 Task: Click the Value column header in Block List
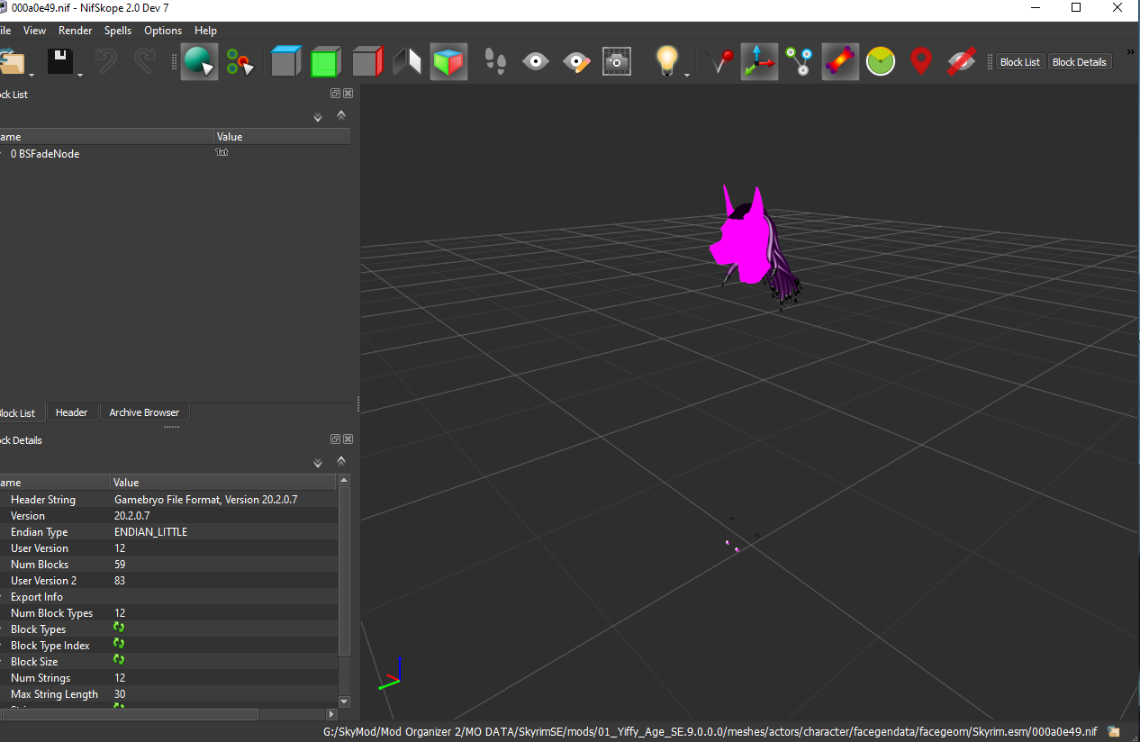click(x=282, y=137)
